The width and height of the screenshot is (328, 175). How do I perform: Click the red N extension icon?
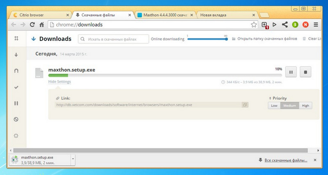tap(305, 25)
